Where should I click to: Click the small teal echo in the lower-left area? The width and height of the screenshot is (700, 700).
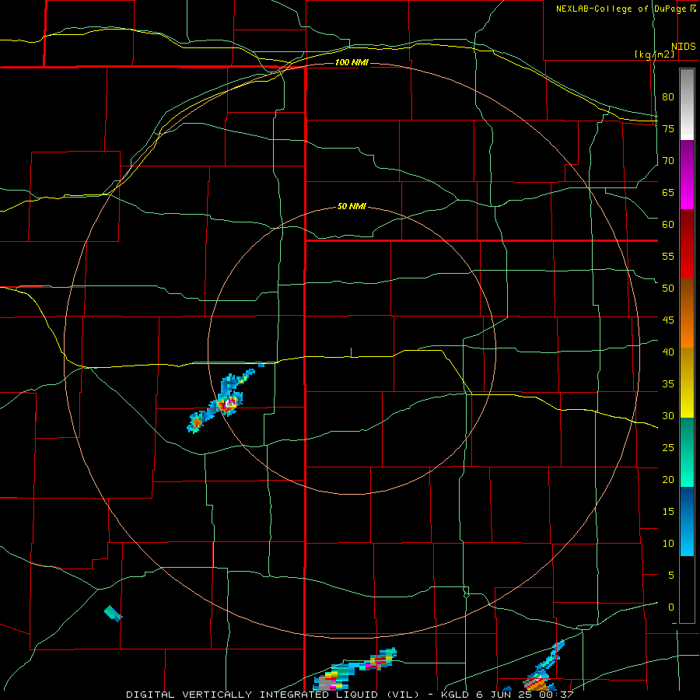pos(113,614)
